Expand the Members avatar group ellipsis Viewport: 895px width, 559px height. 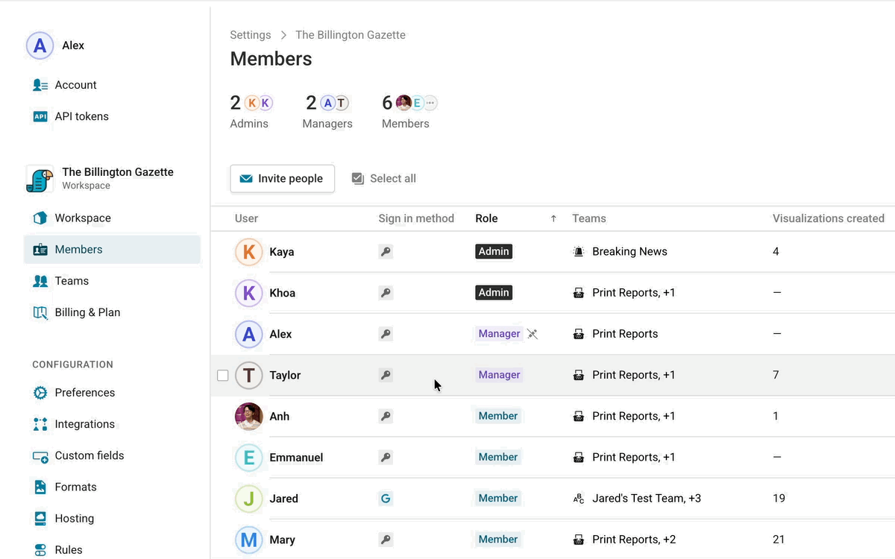430,103
